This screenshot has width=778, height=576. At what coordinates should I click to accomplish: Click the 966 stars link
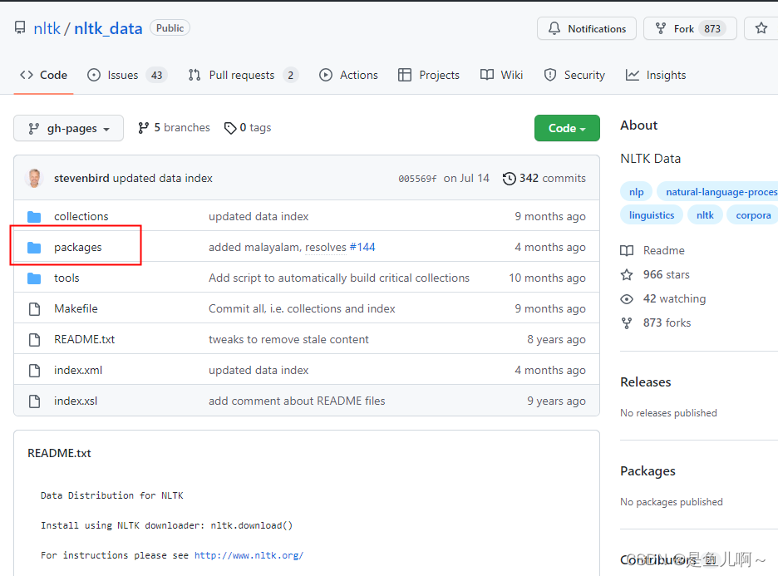(x=655, y=274)
